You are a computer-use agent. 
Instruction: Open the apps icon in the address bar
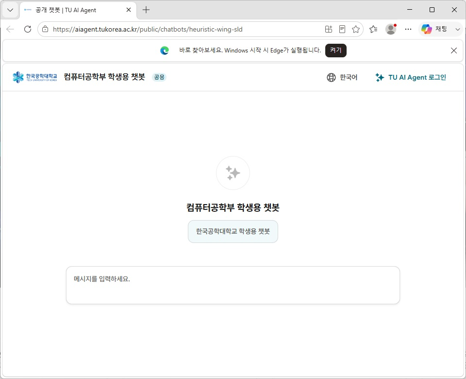point(329,29)
